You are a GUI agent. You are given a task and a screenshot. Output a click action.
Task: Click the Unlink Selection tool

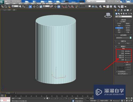tap(6, 7)
